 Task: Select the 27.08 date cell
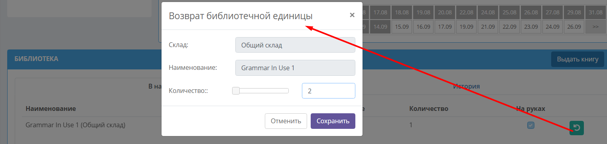point(553,12)
